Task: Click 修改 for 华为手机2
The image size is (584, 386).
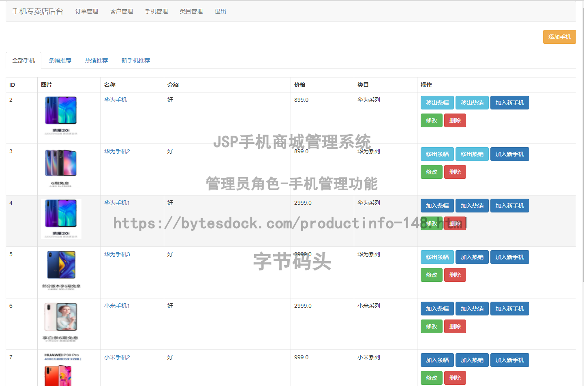Action: pyautogui.click(x=432, y=172)
